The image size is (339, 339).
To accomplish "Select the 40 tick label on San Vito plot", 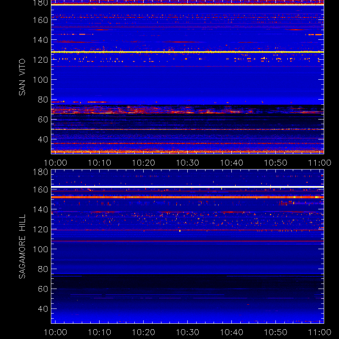I will click(43, 139).
